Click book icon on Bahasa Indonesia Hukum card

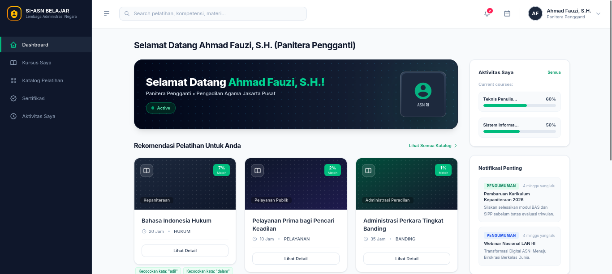coord(147,170)
